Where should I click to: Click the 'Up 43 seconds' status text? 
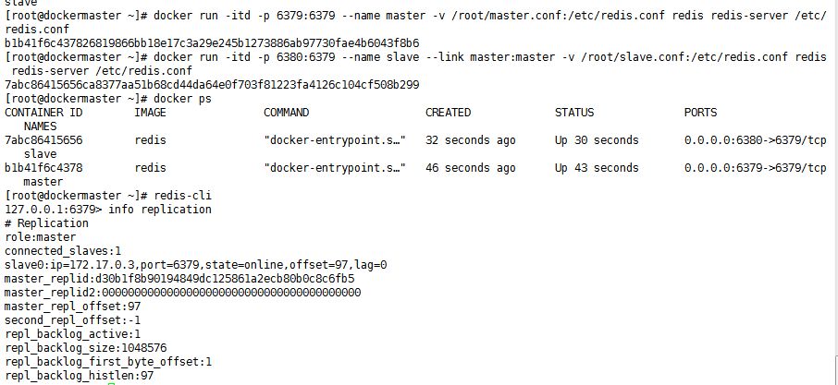tap(597, 168)
